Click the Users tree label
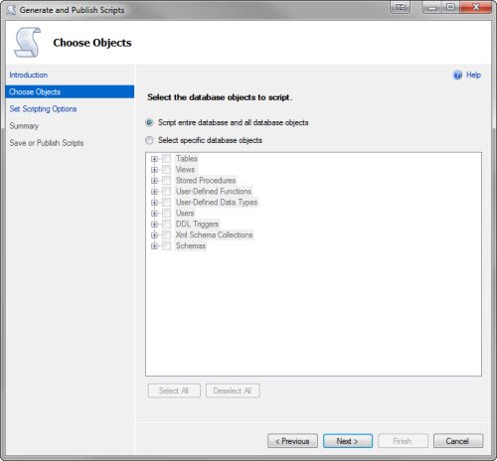 (185, 213)
